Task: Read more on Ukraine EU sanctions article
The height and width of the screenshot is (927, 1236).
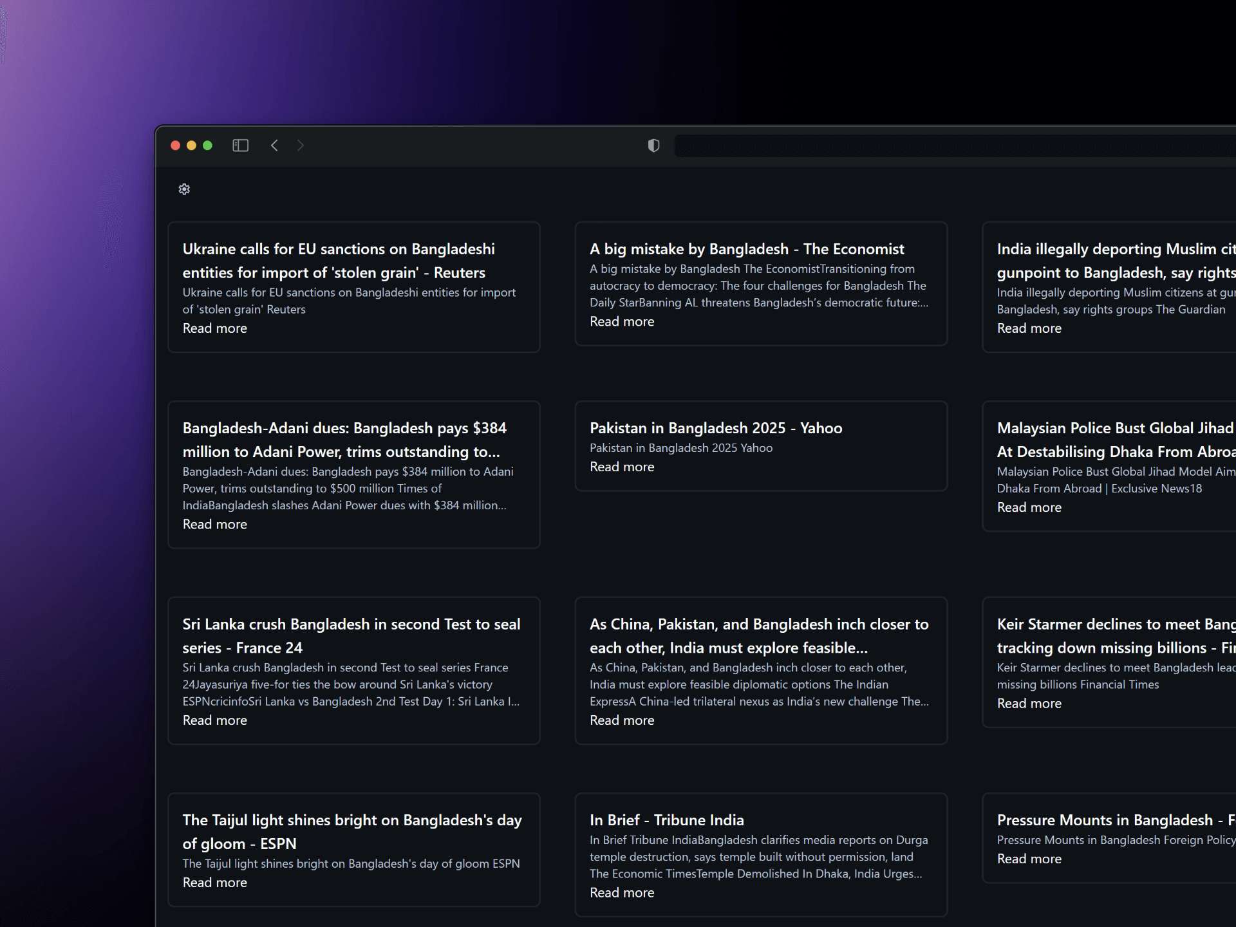Action: [214, 328]
